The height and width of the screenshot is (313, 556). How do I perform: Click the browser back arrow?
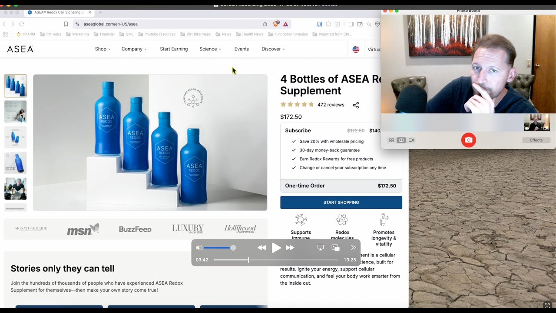coord(4,24)
